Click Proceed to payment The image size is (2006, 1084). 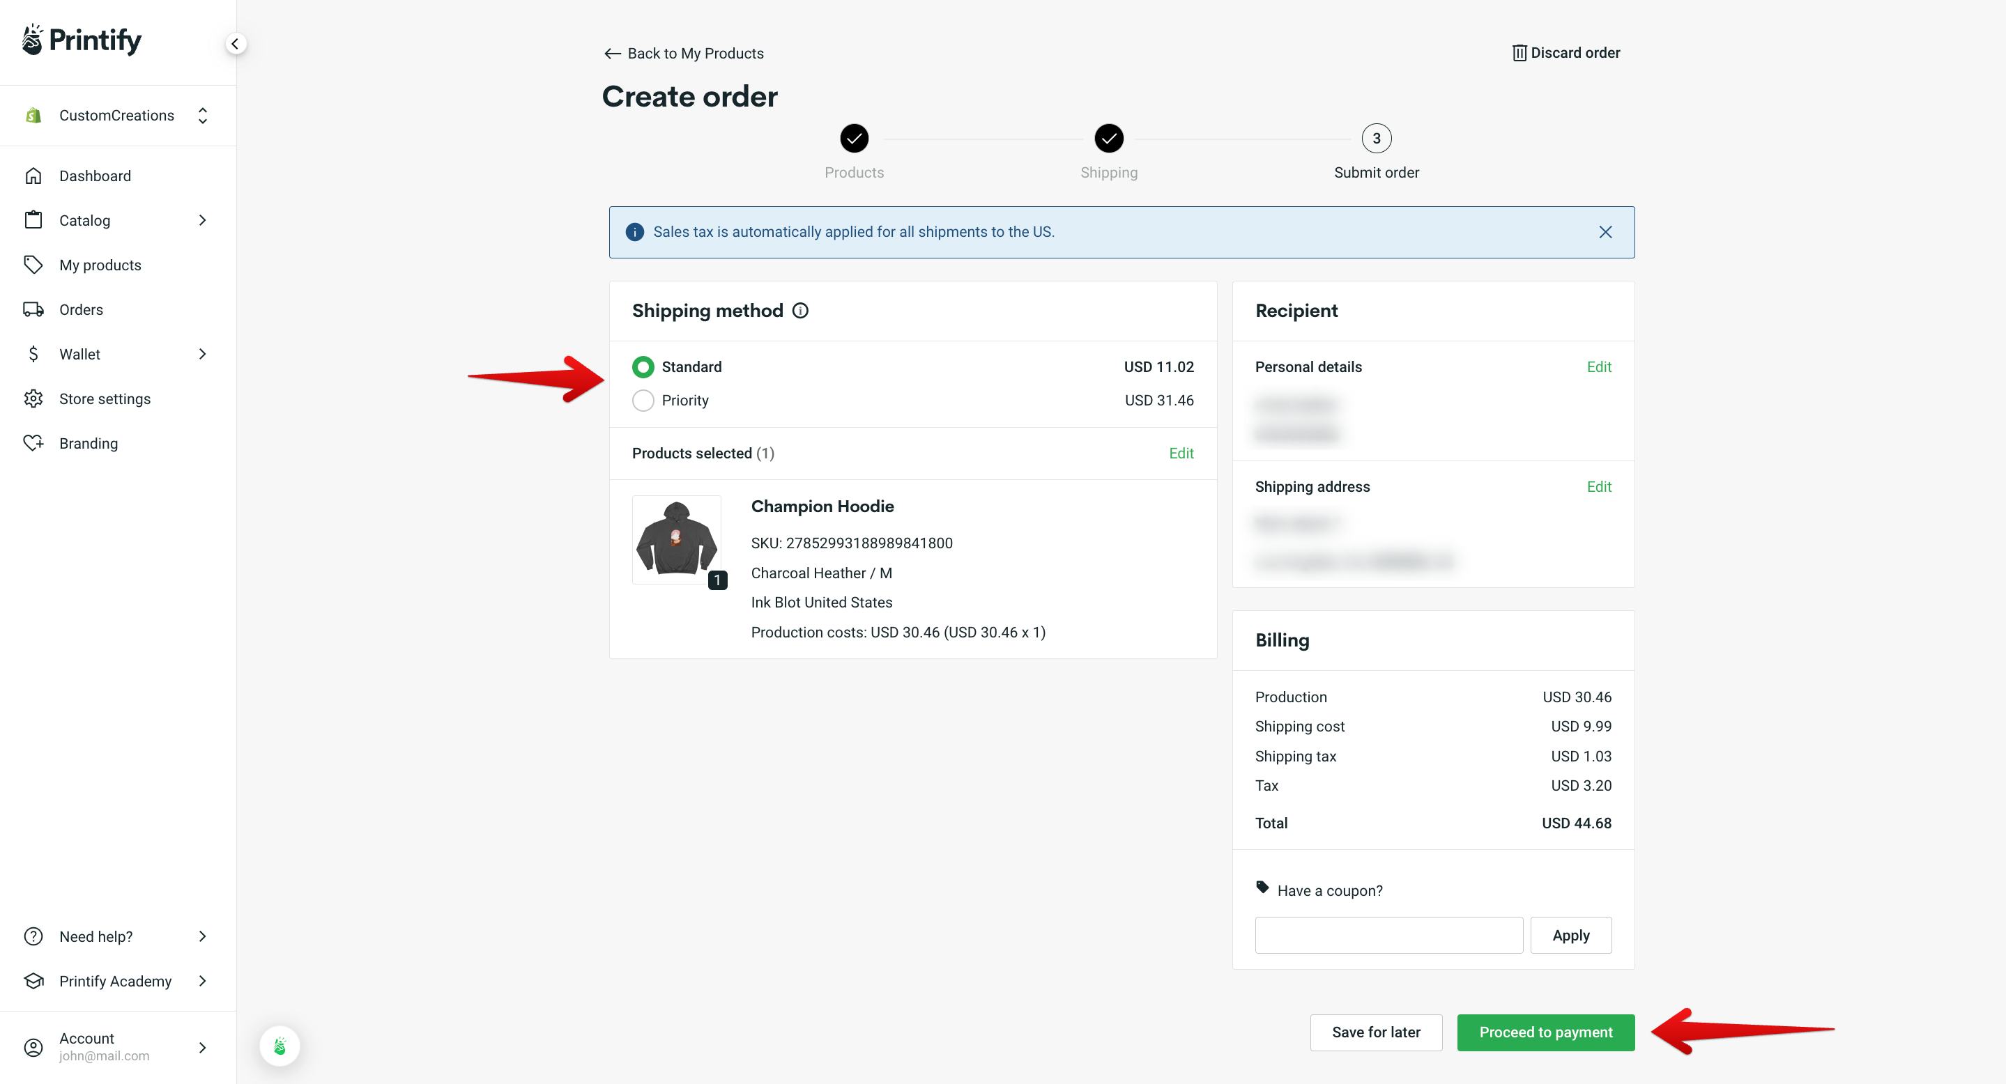pyautogui.click(x=1545, y=1032)
